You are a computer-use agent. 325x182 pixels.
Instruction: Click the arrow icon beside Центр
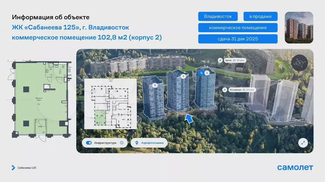[x=220, y=60]
